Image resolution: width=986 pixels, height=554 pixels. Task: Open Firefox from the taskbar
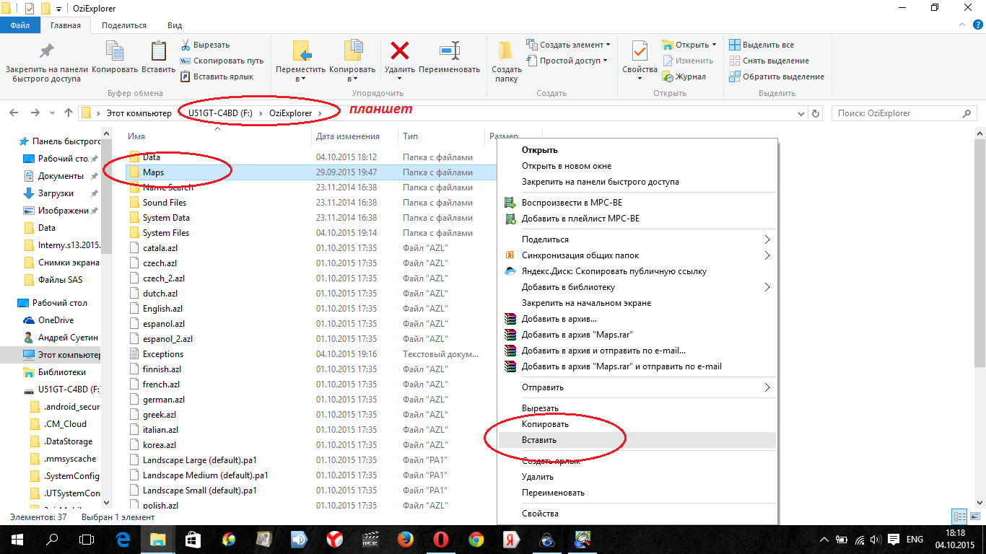tap(406, 540)
